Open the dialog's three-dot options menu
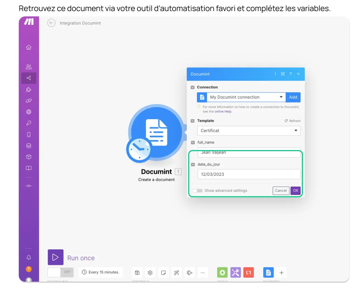 pos(275,74)
